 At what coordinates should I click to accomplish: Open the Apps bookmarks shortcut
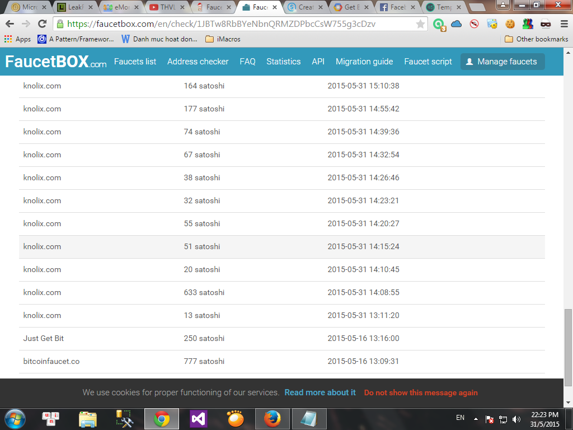coord(17,39)
